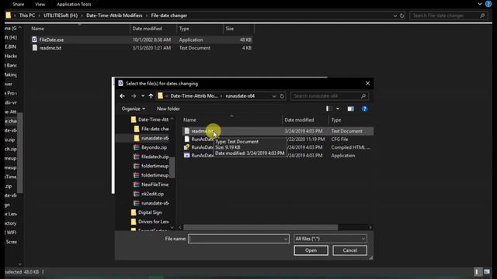Viewport: 497px width, 279px height.
Task: Click '3/13/2020 1:21 AM' date in Explorer
Action: [x=151, y=48]
